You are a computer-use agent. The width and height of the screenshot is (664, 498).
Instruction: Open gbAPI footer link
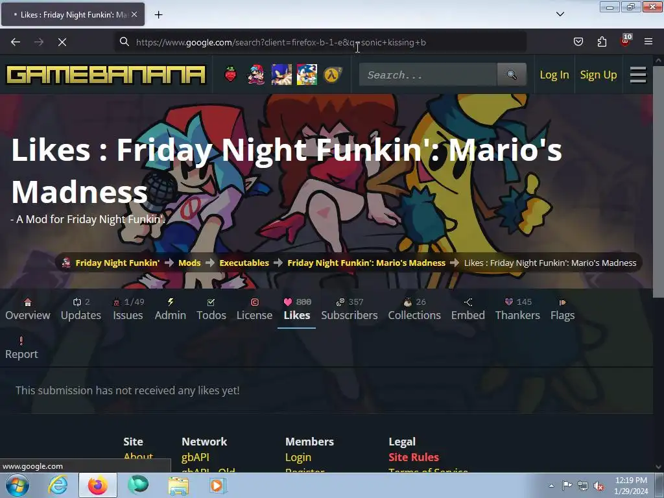tap(195, 457)
